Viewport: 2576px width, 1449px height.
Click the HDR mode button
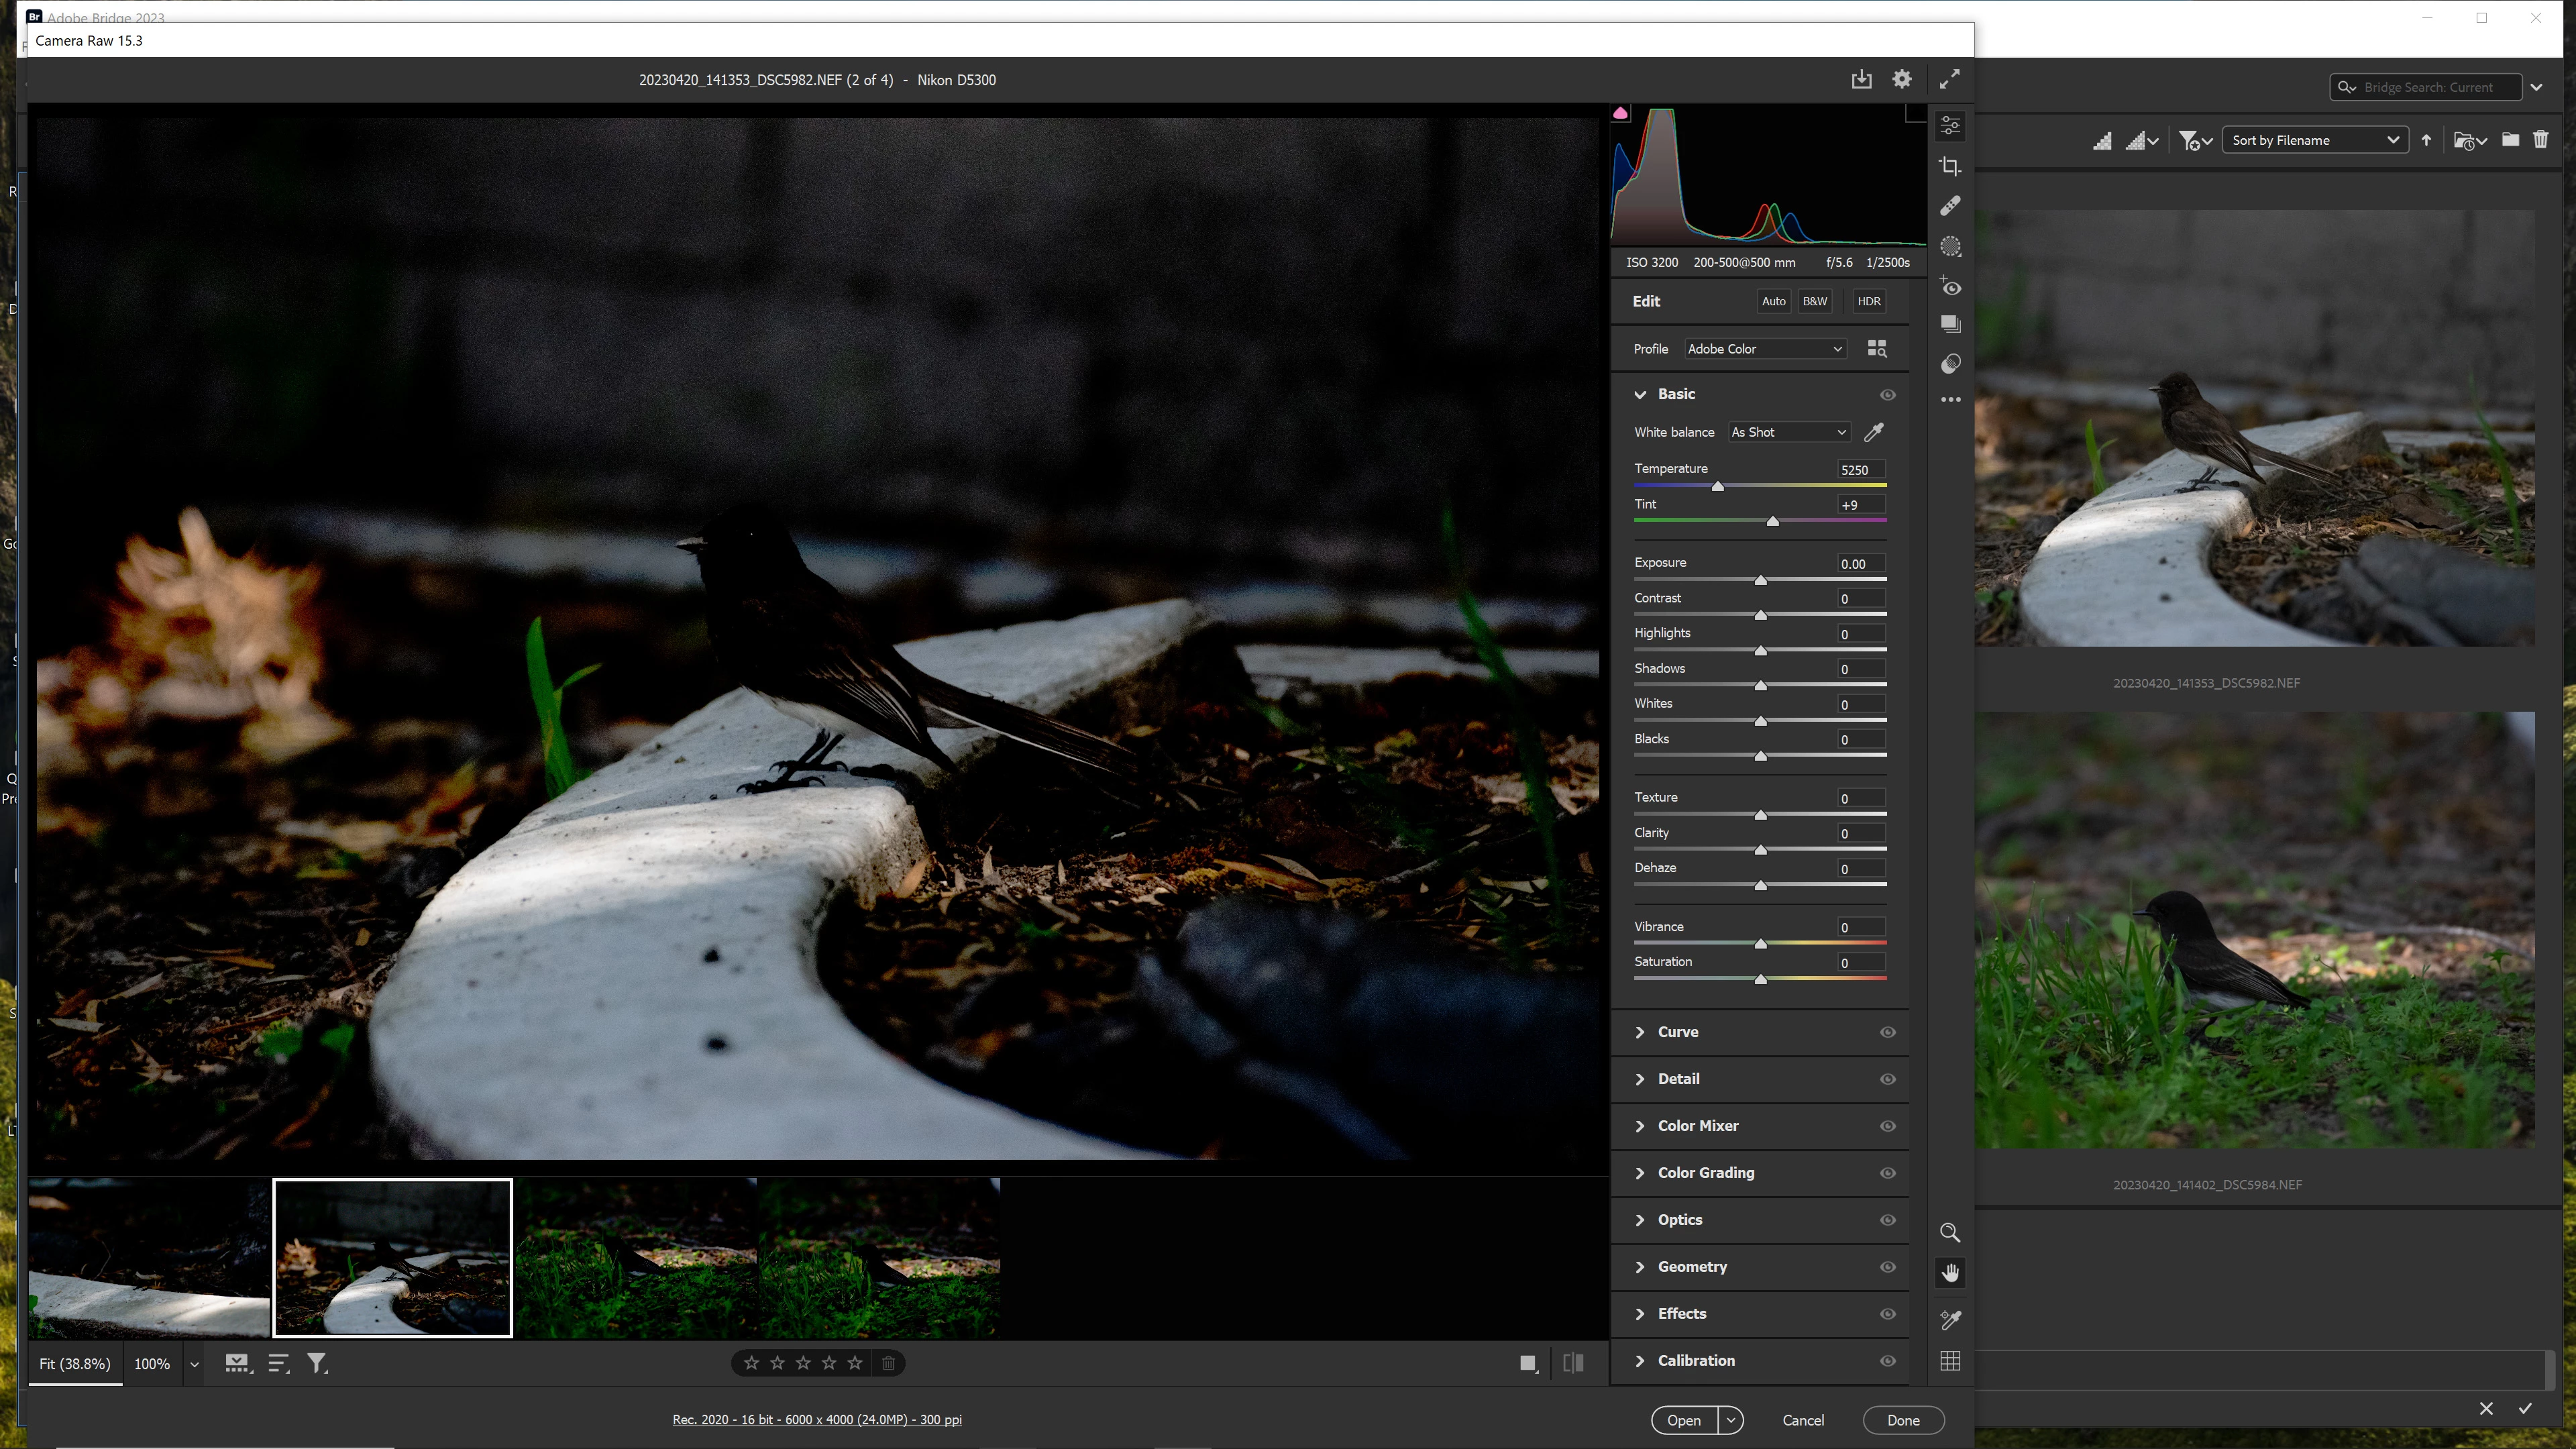[1868, 301]
